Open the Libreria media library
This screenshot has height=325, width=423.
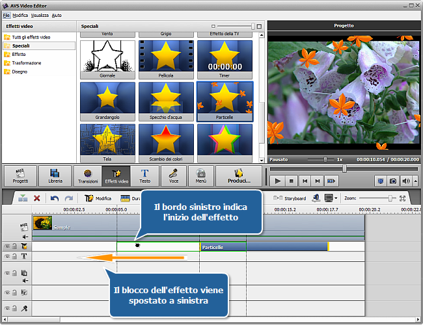(55, 176)
